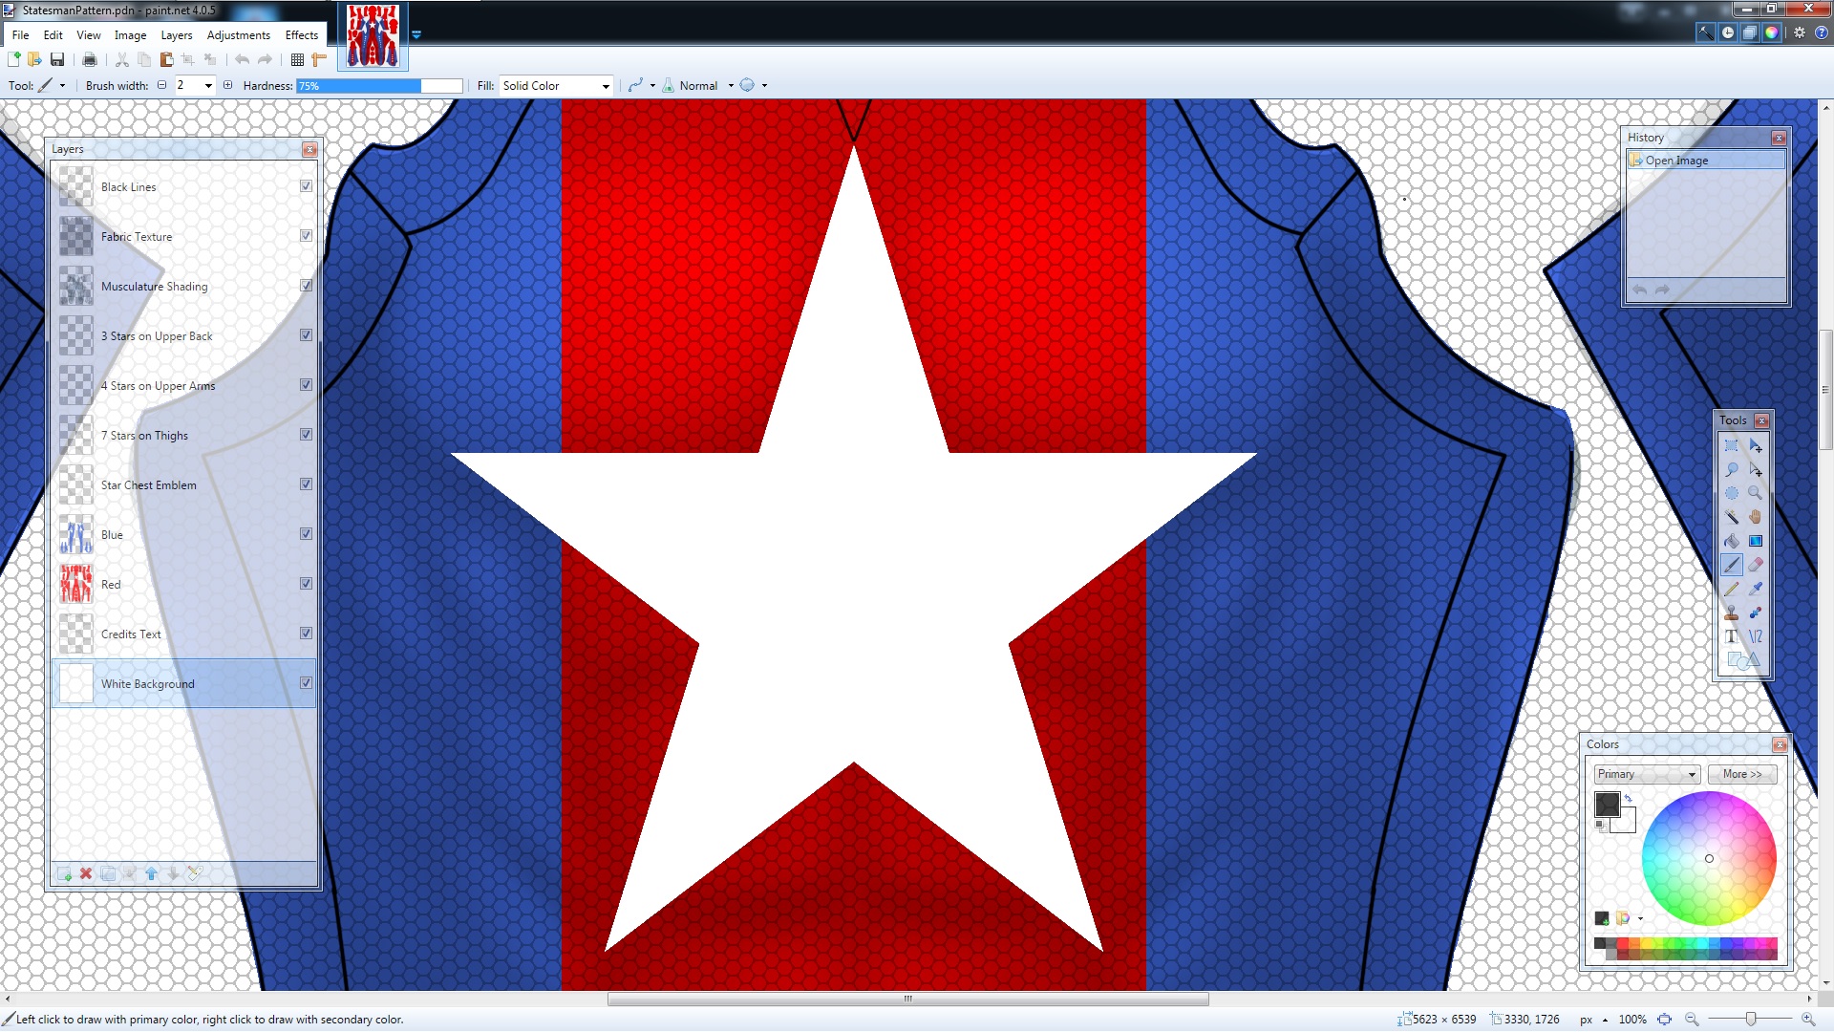Paste from clipboard toolbar icon
Screen dimensions: 1834x1032
click(166, 59)
